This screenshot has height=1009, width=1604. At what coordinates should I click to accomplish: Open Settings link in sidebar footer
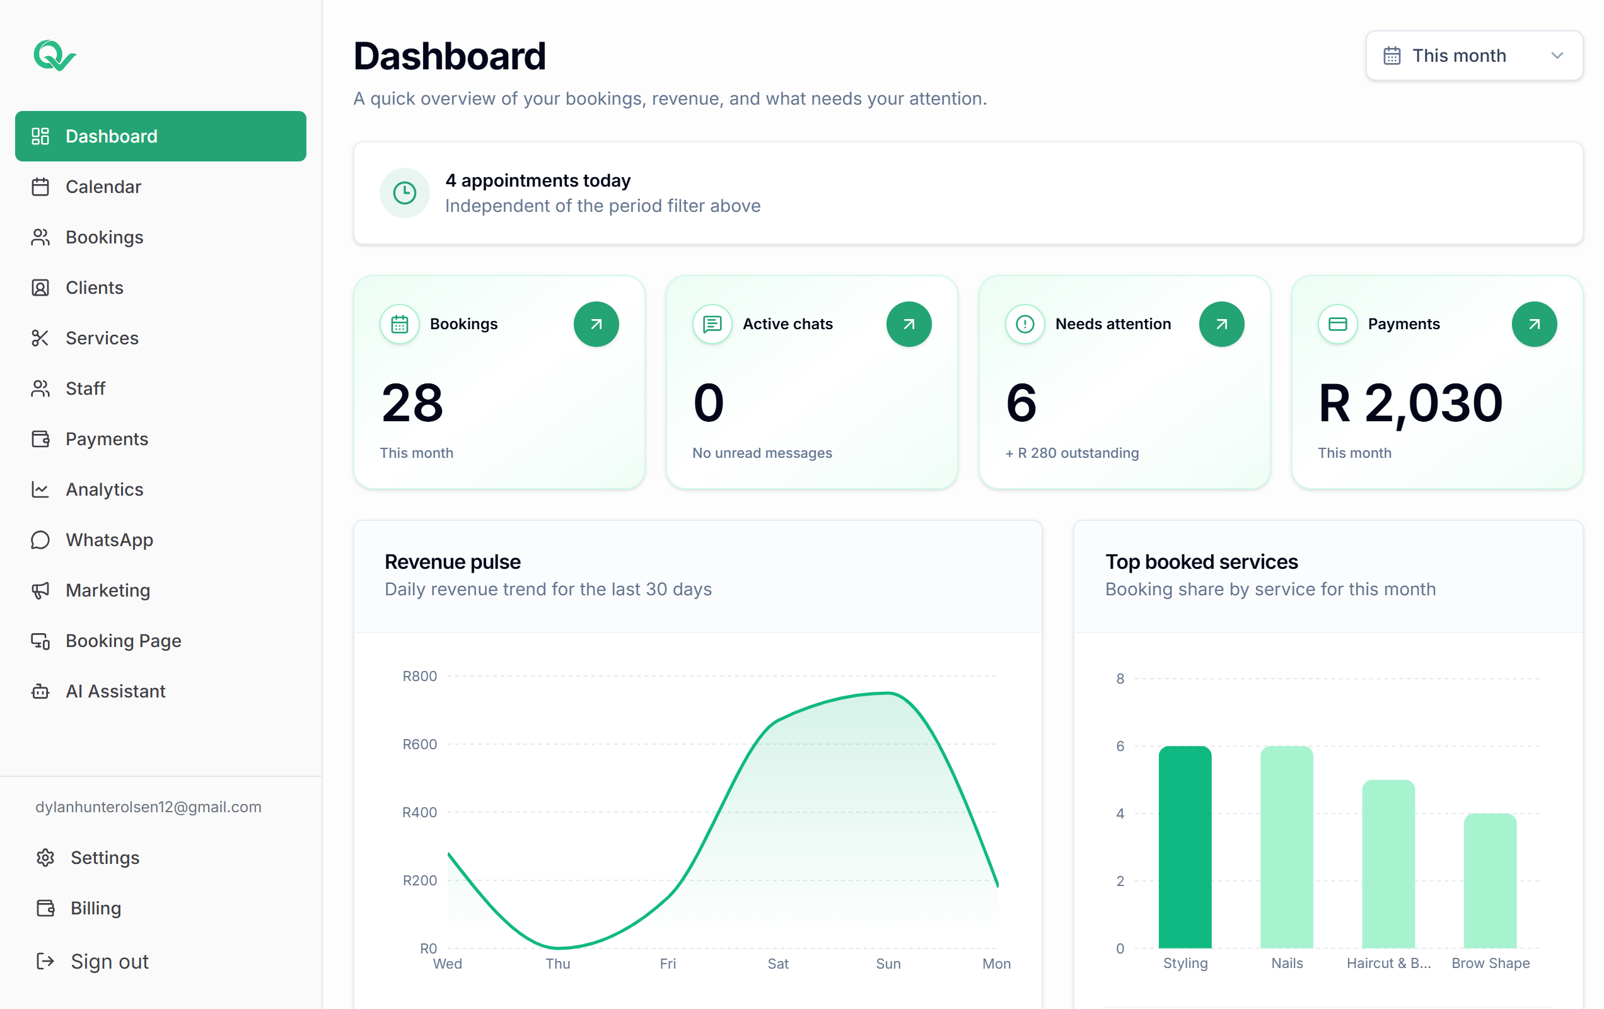(x=161, y=858)
